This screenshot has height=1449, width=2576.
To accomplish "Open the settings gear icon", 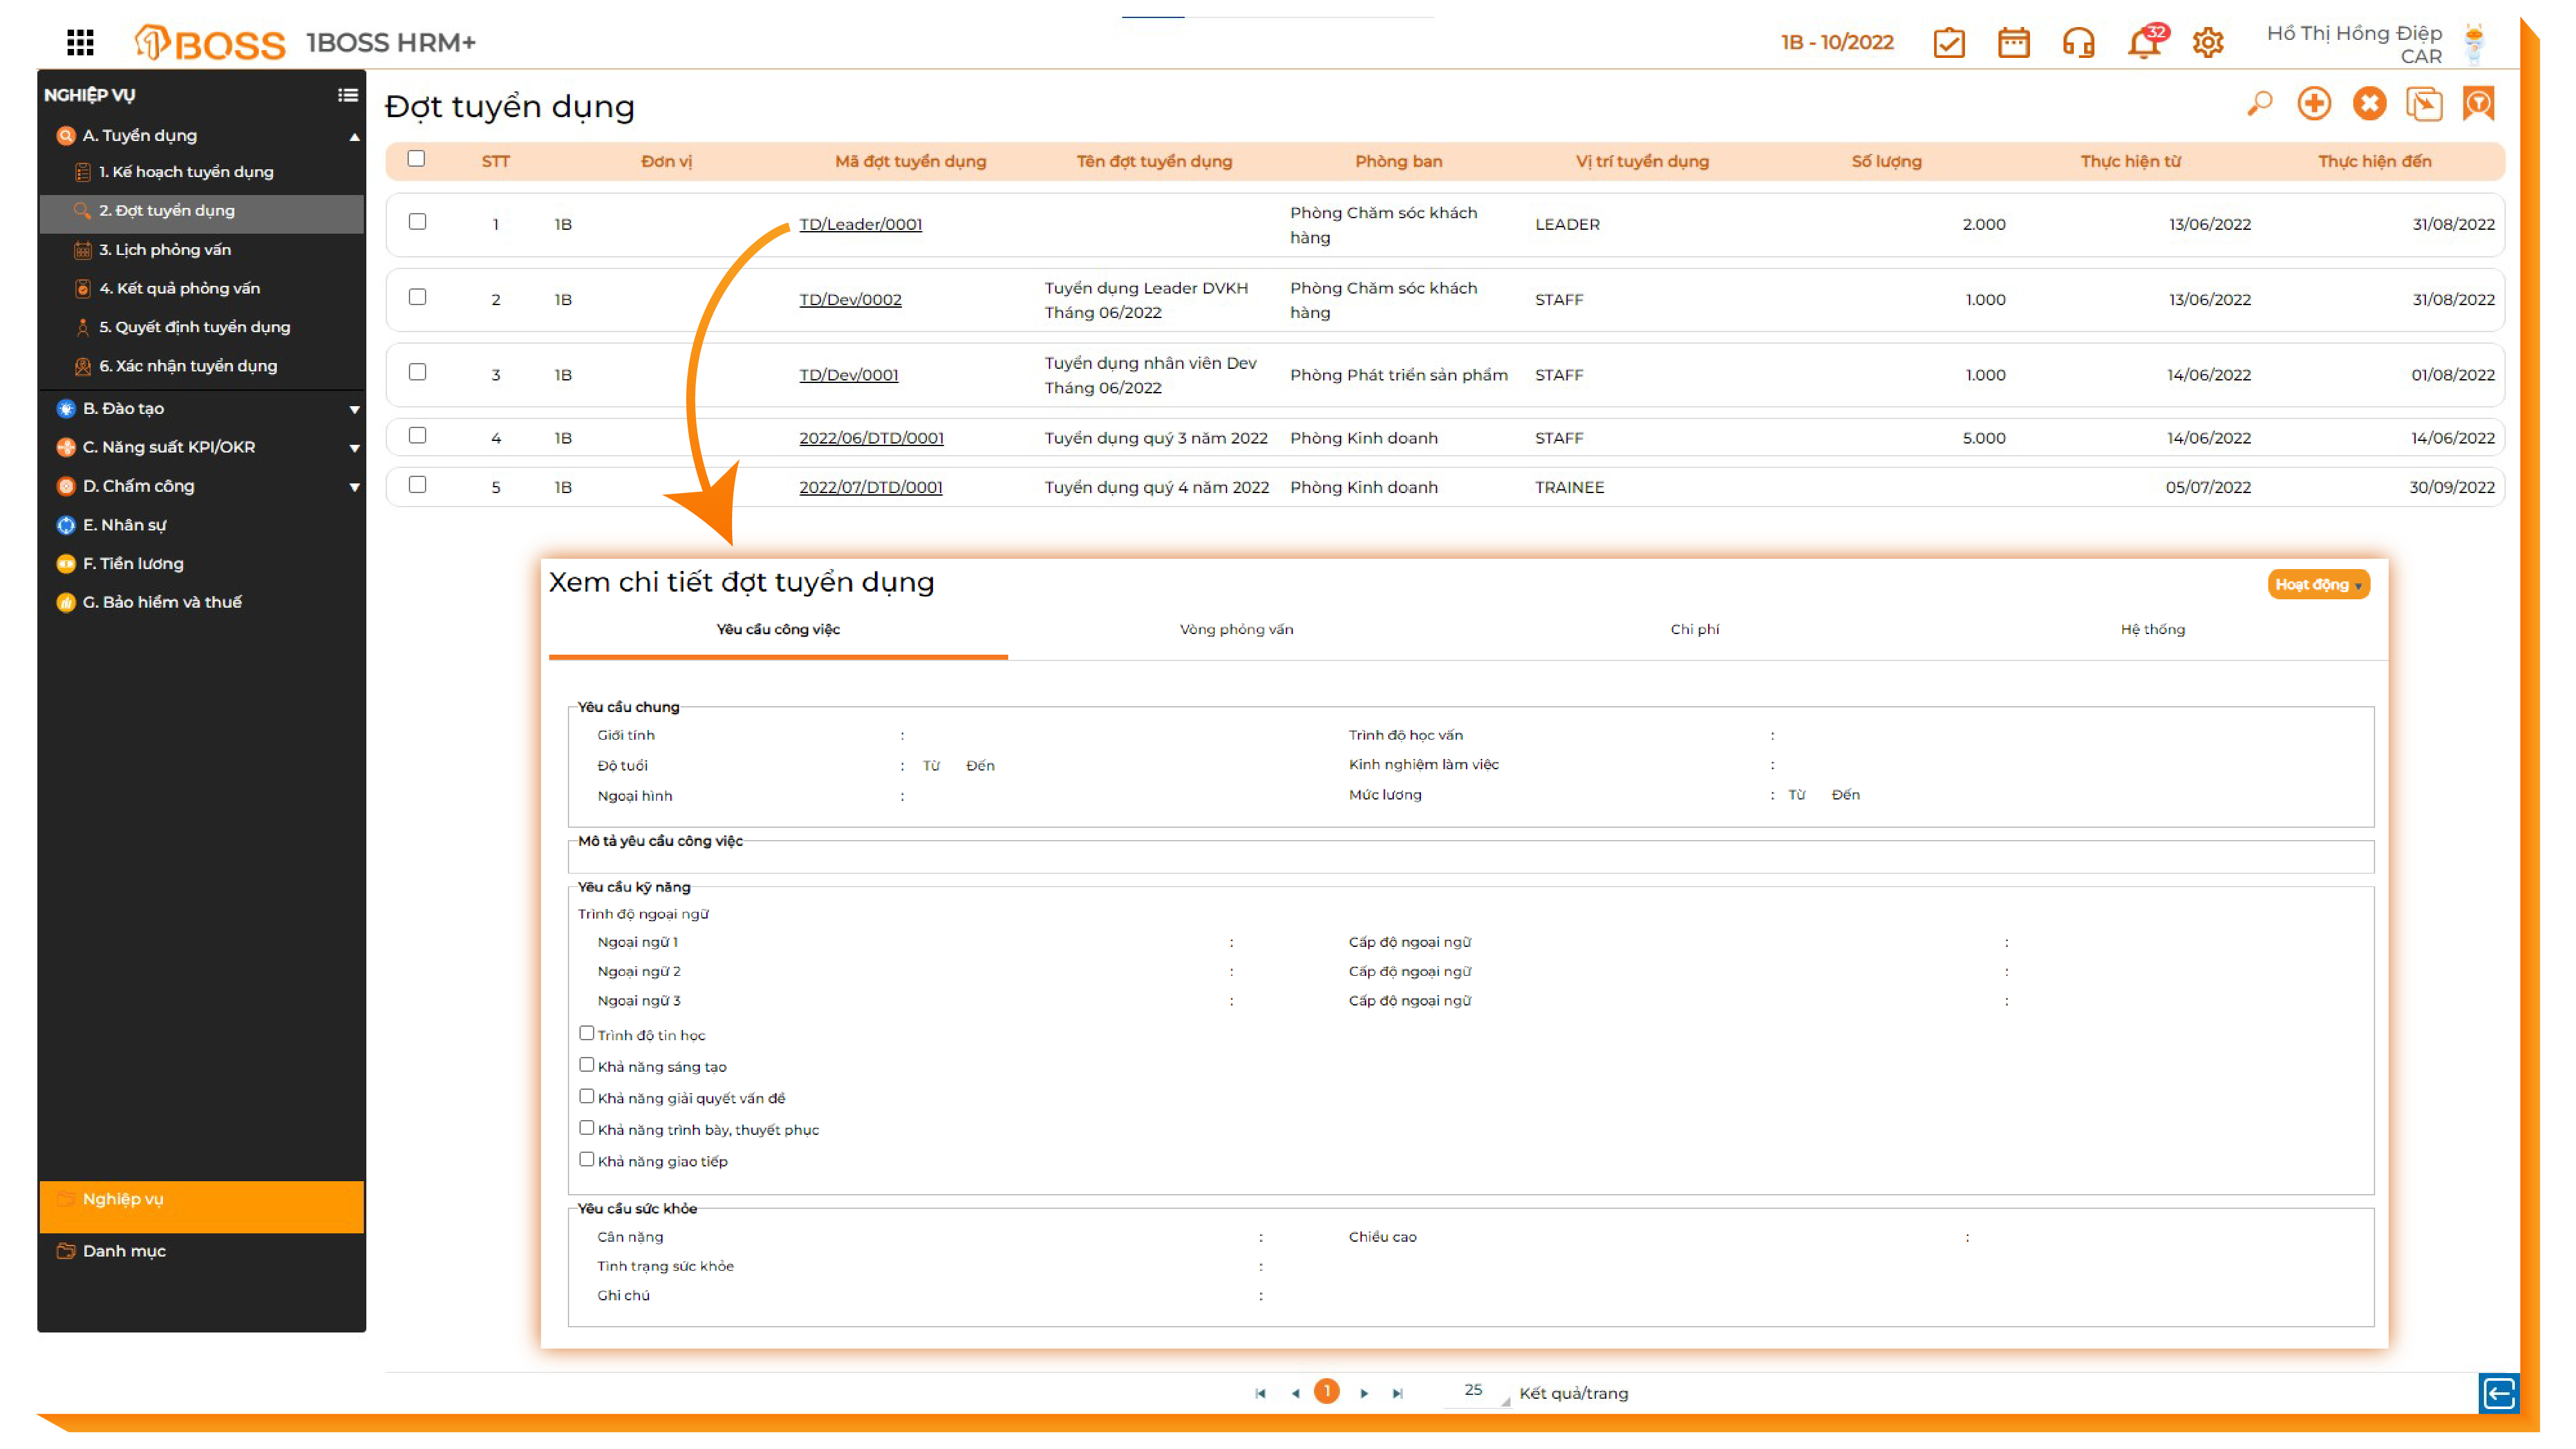I will 2207,43.
